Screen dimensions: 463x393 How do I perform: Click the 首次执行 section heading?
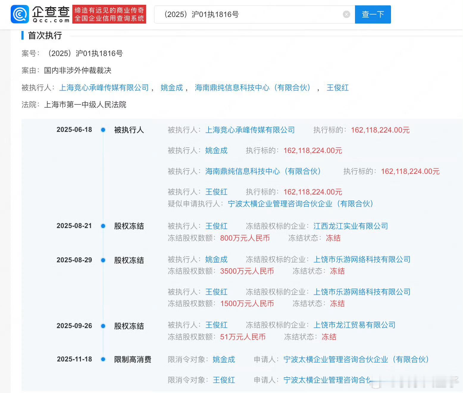(45, 35)
